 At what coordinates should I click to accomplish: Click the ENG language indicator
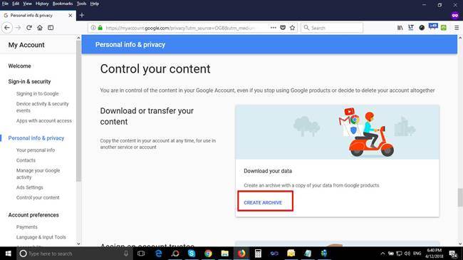click(x=417, y=254)
